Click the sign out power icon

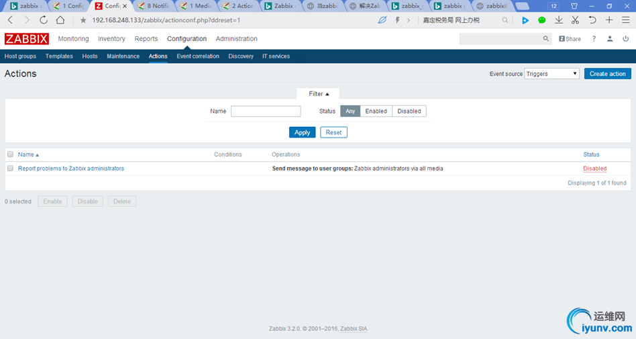[x=625, y=38]
